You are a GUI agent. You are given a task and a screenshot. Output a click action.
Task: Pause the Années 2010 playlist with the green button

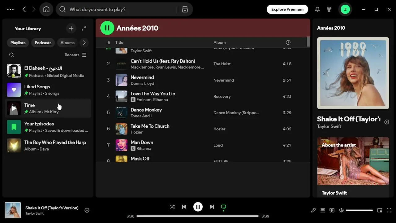[107, 28]
